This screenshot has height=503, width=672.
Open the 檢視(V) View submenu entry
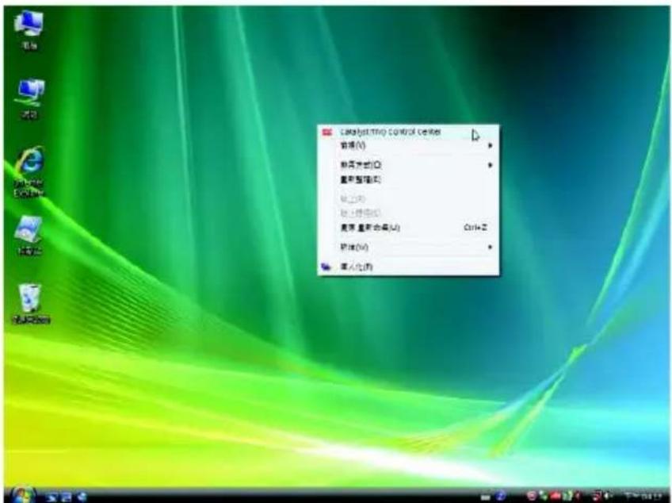pyautogui.click(x=408, y=145)
